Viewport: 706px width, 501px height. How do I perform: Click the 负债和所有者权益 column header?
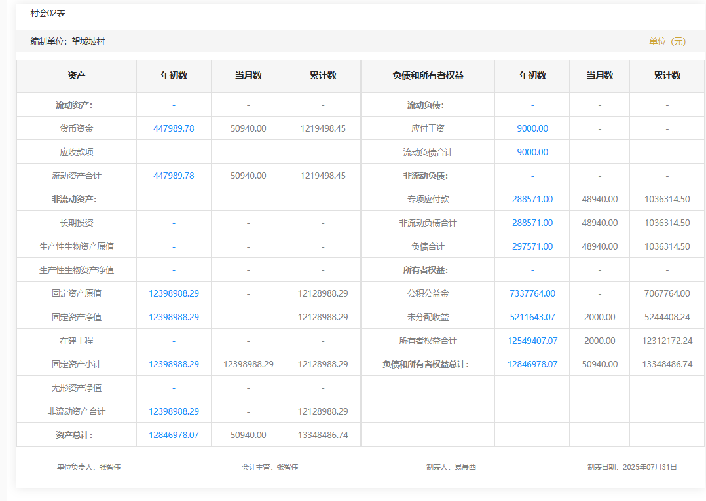pos(428,75)
